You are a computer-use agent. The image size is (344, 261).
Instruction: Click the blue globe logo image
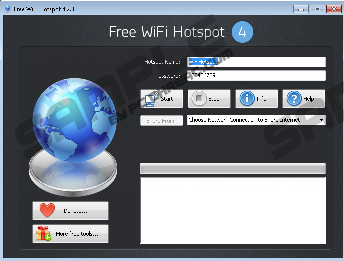74,120
